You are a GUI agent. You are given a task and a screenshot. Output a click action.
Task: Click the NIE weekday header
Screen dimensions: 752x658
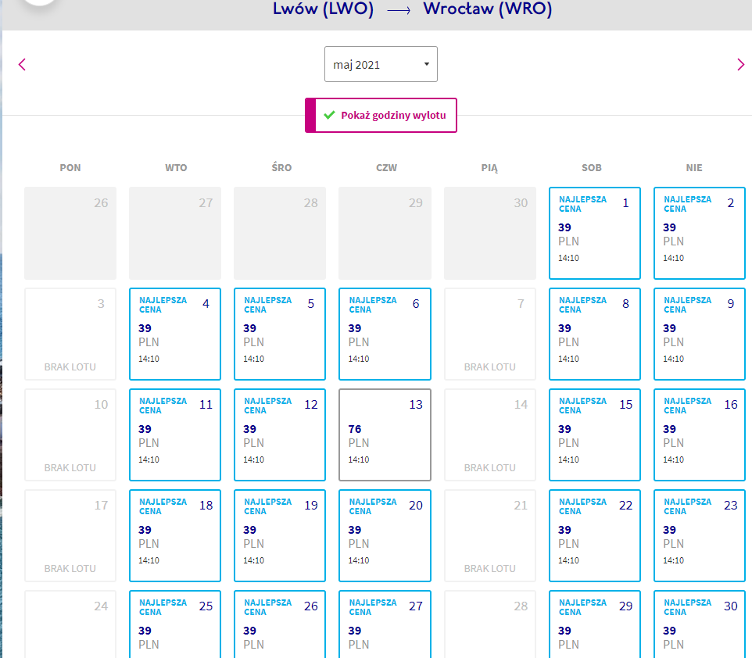pos(694,168)
